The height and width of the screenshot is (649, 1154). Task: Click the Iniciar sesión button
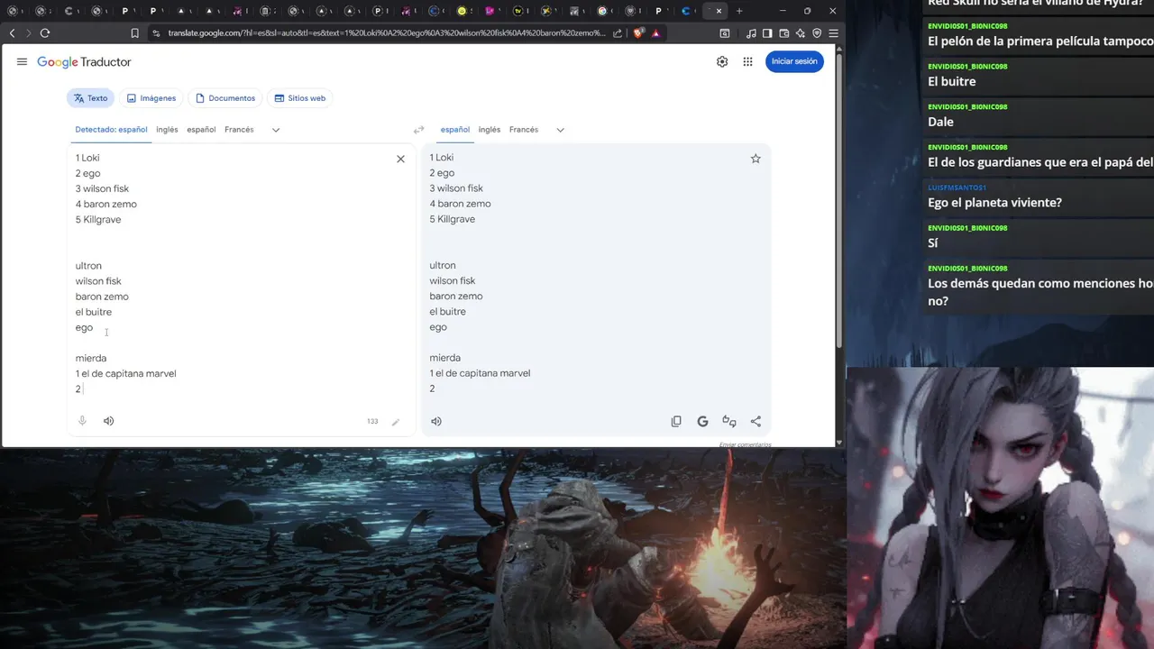pos(794,61)
